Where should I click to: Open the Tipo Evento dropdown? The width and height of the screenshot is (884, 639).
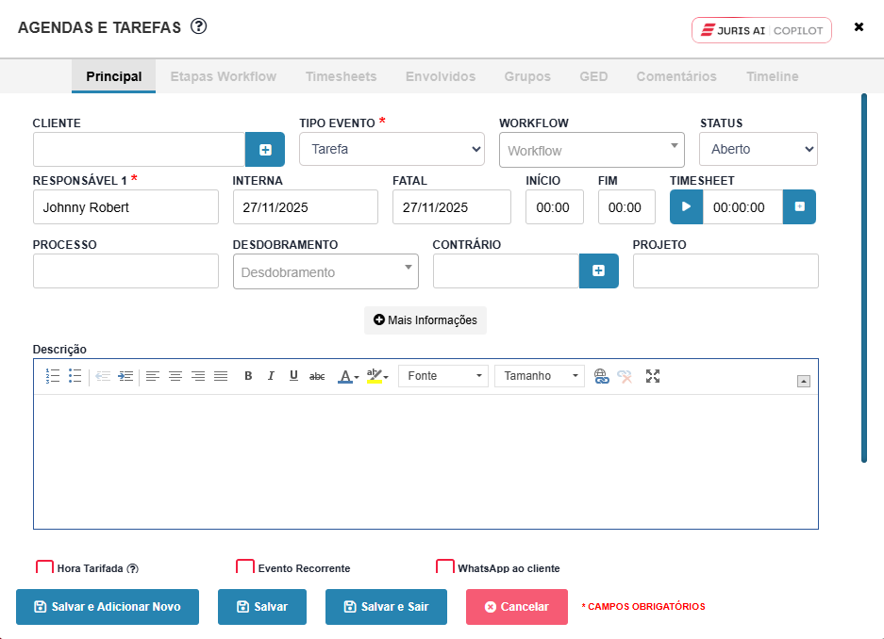point(392,149)
